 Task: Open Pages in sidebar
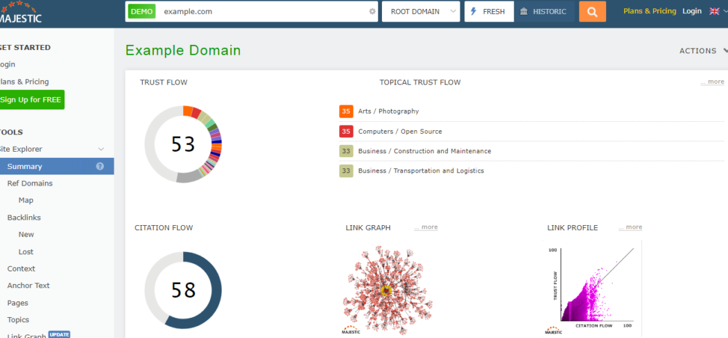17,303
